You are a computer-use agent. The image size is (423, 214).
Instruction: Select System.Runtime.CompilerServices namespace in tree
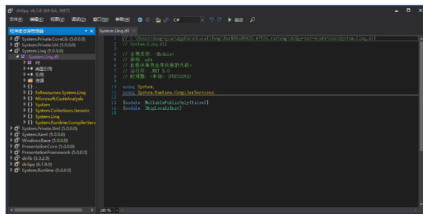click(65, 123)
